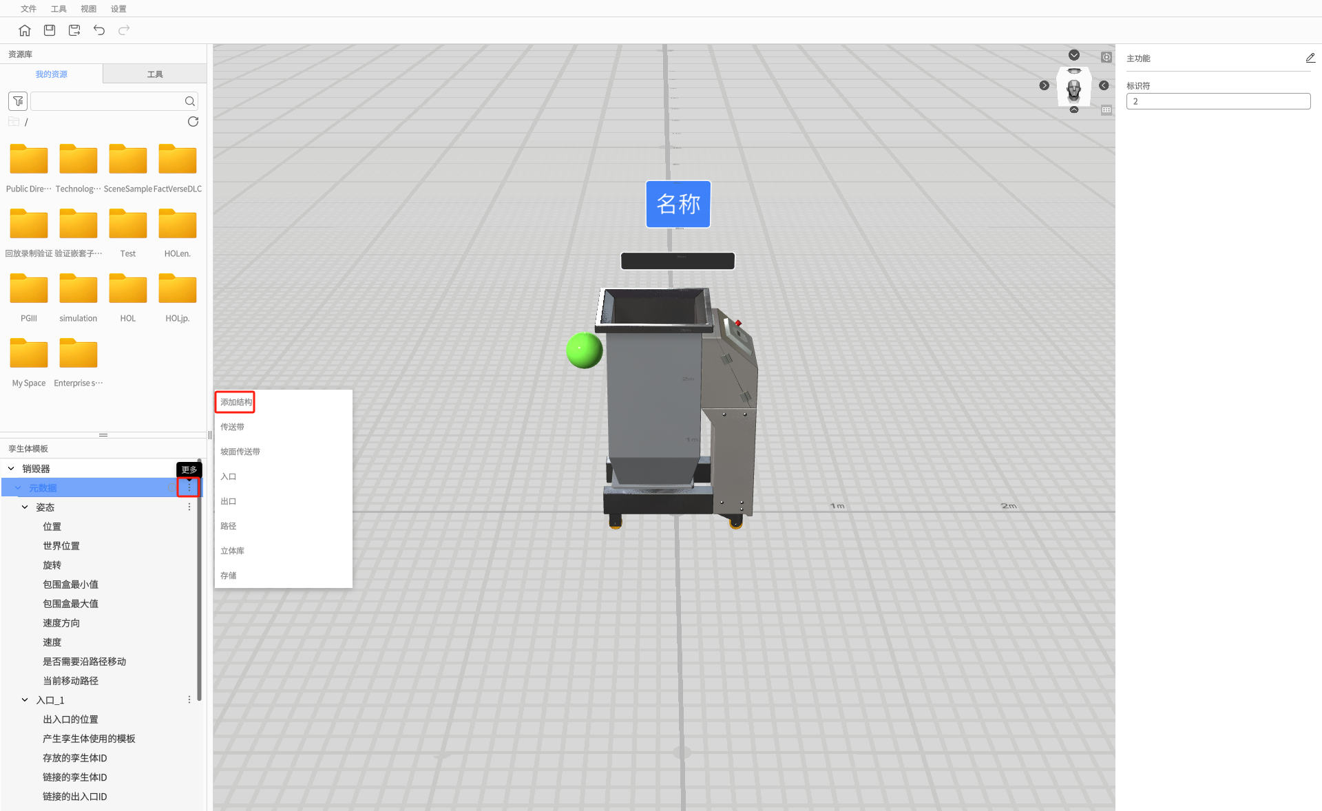
Task: Click the refresh icon in resource library
Action: 193,122
